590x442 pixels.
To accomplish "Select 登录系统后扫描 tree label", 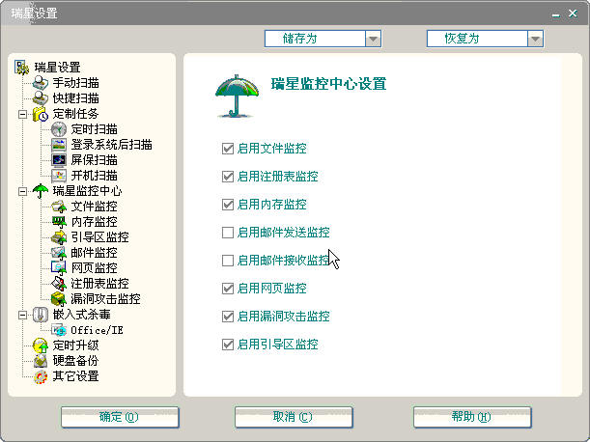I will click(x=111, y=145).
